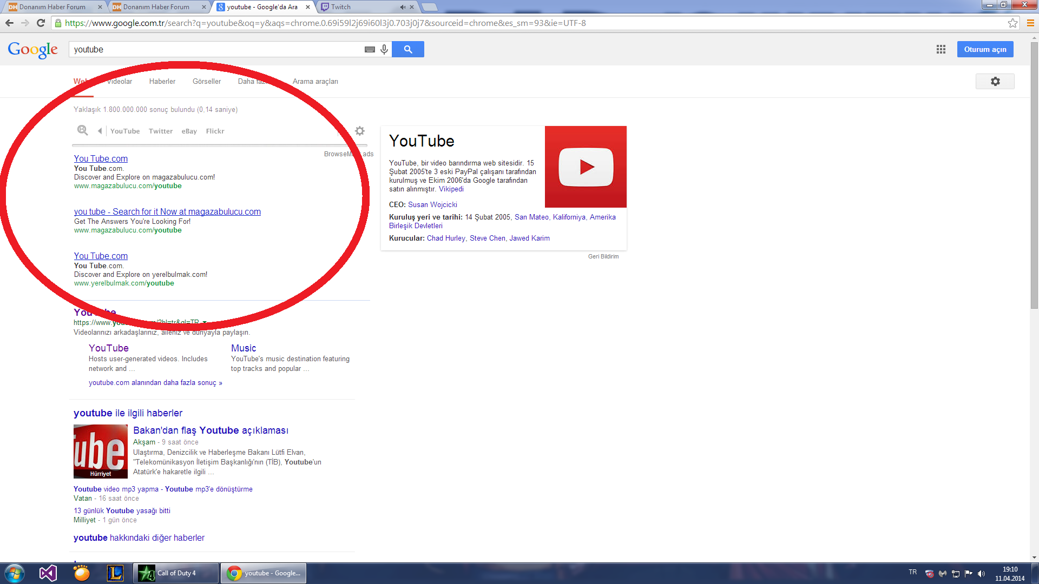This screenshot has height=584, width=1039.
Task: Click the Oturum açın sign-in button
Action: [985, 49]
